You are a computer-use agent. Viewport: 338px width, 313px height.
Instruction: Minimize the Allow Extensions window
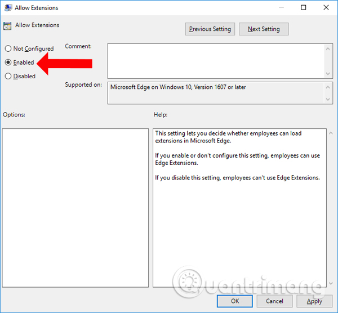click(281, 7)
